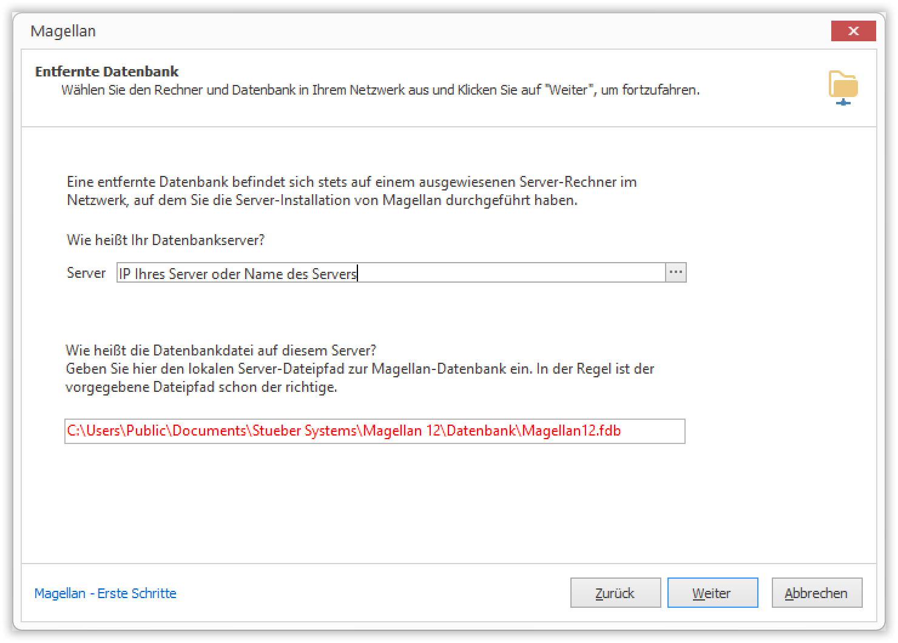Browse servers with the ellipsis button
The image size is (898, 643).
click(676, 272)
